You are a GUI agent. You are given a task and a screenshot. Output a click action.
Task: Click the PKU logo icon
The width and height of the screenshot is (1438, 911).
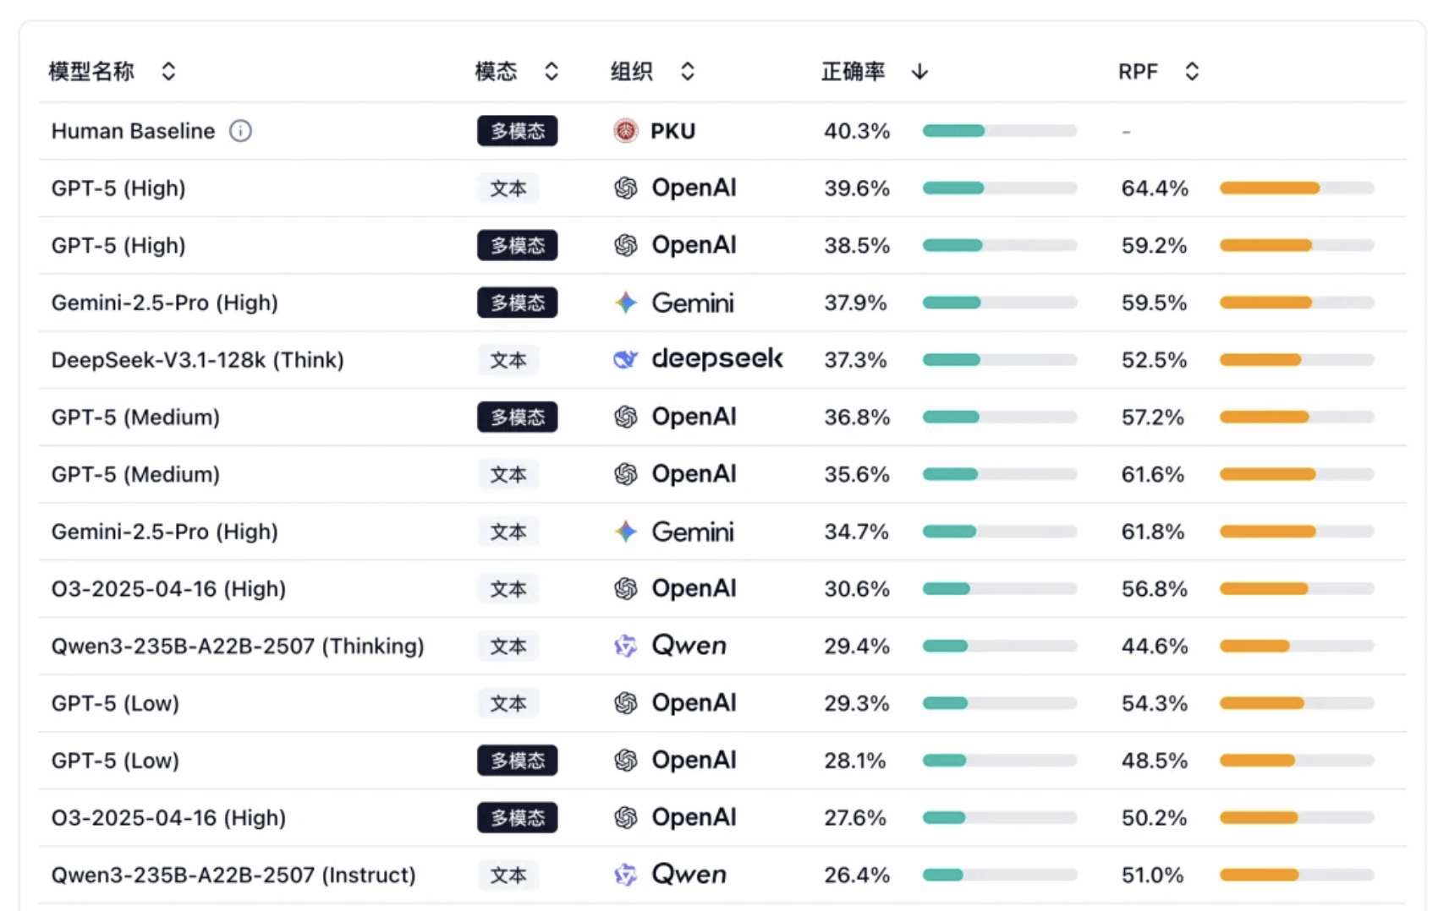tap(626, 131)
